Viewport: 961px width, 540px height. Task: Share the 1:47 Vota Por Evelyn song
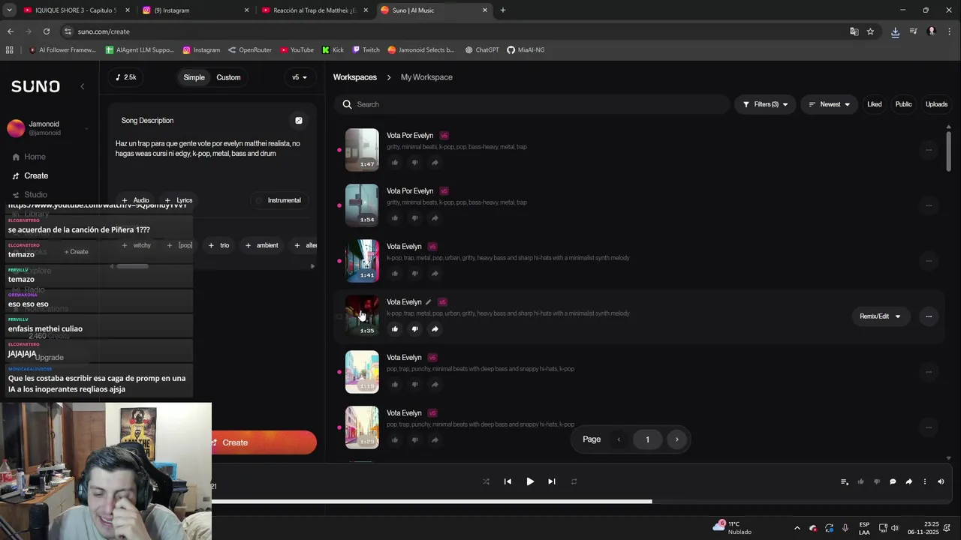coord(435,163)
